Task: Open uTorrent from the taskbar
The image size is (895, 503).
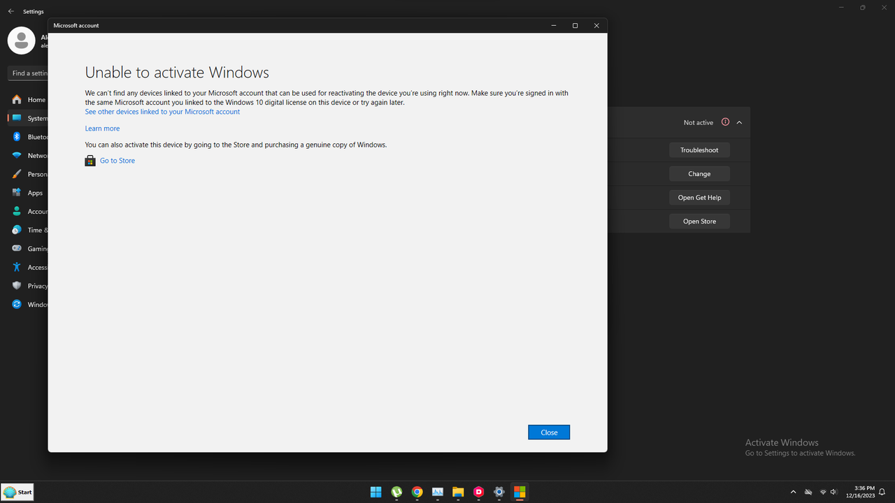Action: point(396,492)
